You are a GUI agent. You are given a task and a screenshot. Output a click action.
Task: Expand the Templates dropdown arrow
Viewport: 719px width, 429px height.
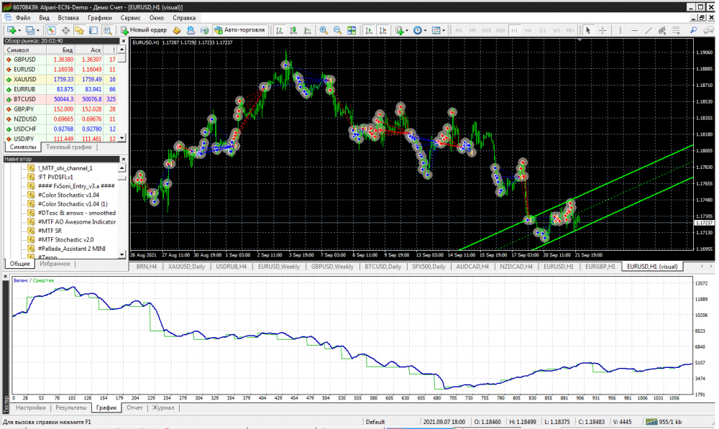click(444, 30)
